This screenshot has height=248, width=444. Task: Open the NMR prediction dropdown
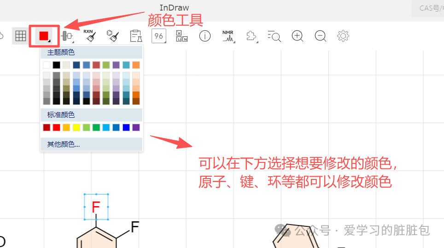click(228, 36)
